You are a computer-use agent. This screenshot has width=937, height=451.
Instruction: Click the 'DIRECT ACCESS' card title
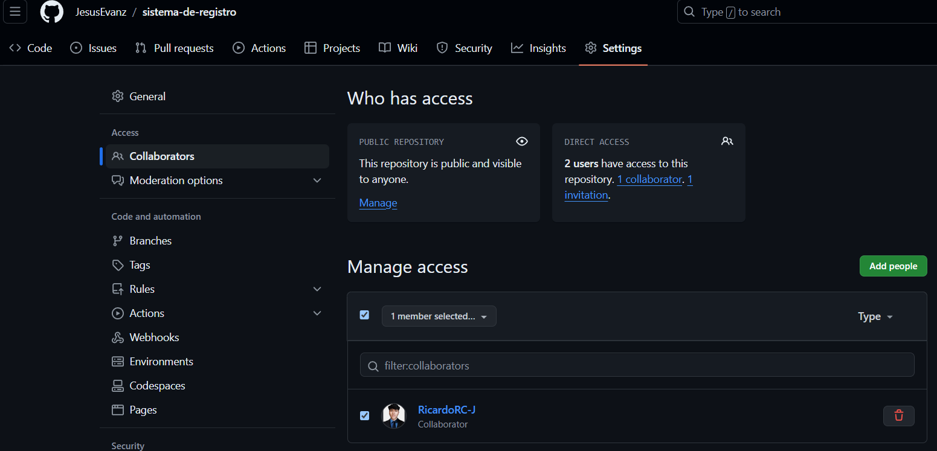click(597, 142)
